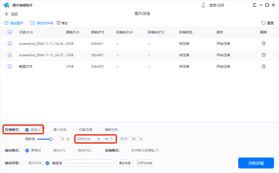
Task: Click file name screenshot_2024-11-11_16-27
Action: (x=42, y=55)
